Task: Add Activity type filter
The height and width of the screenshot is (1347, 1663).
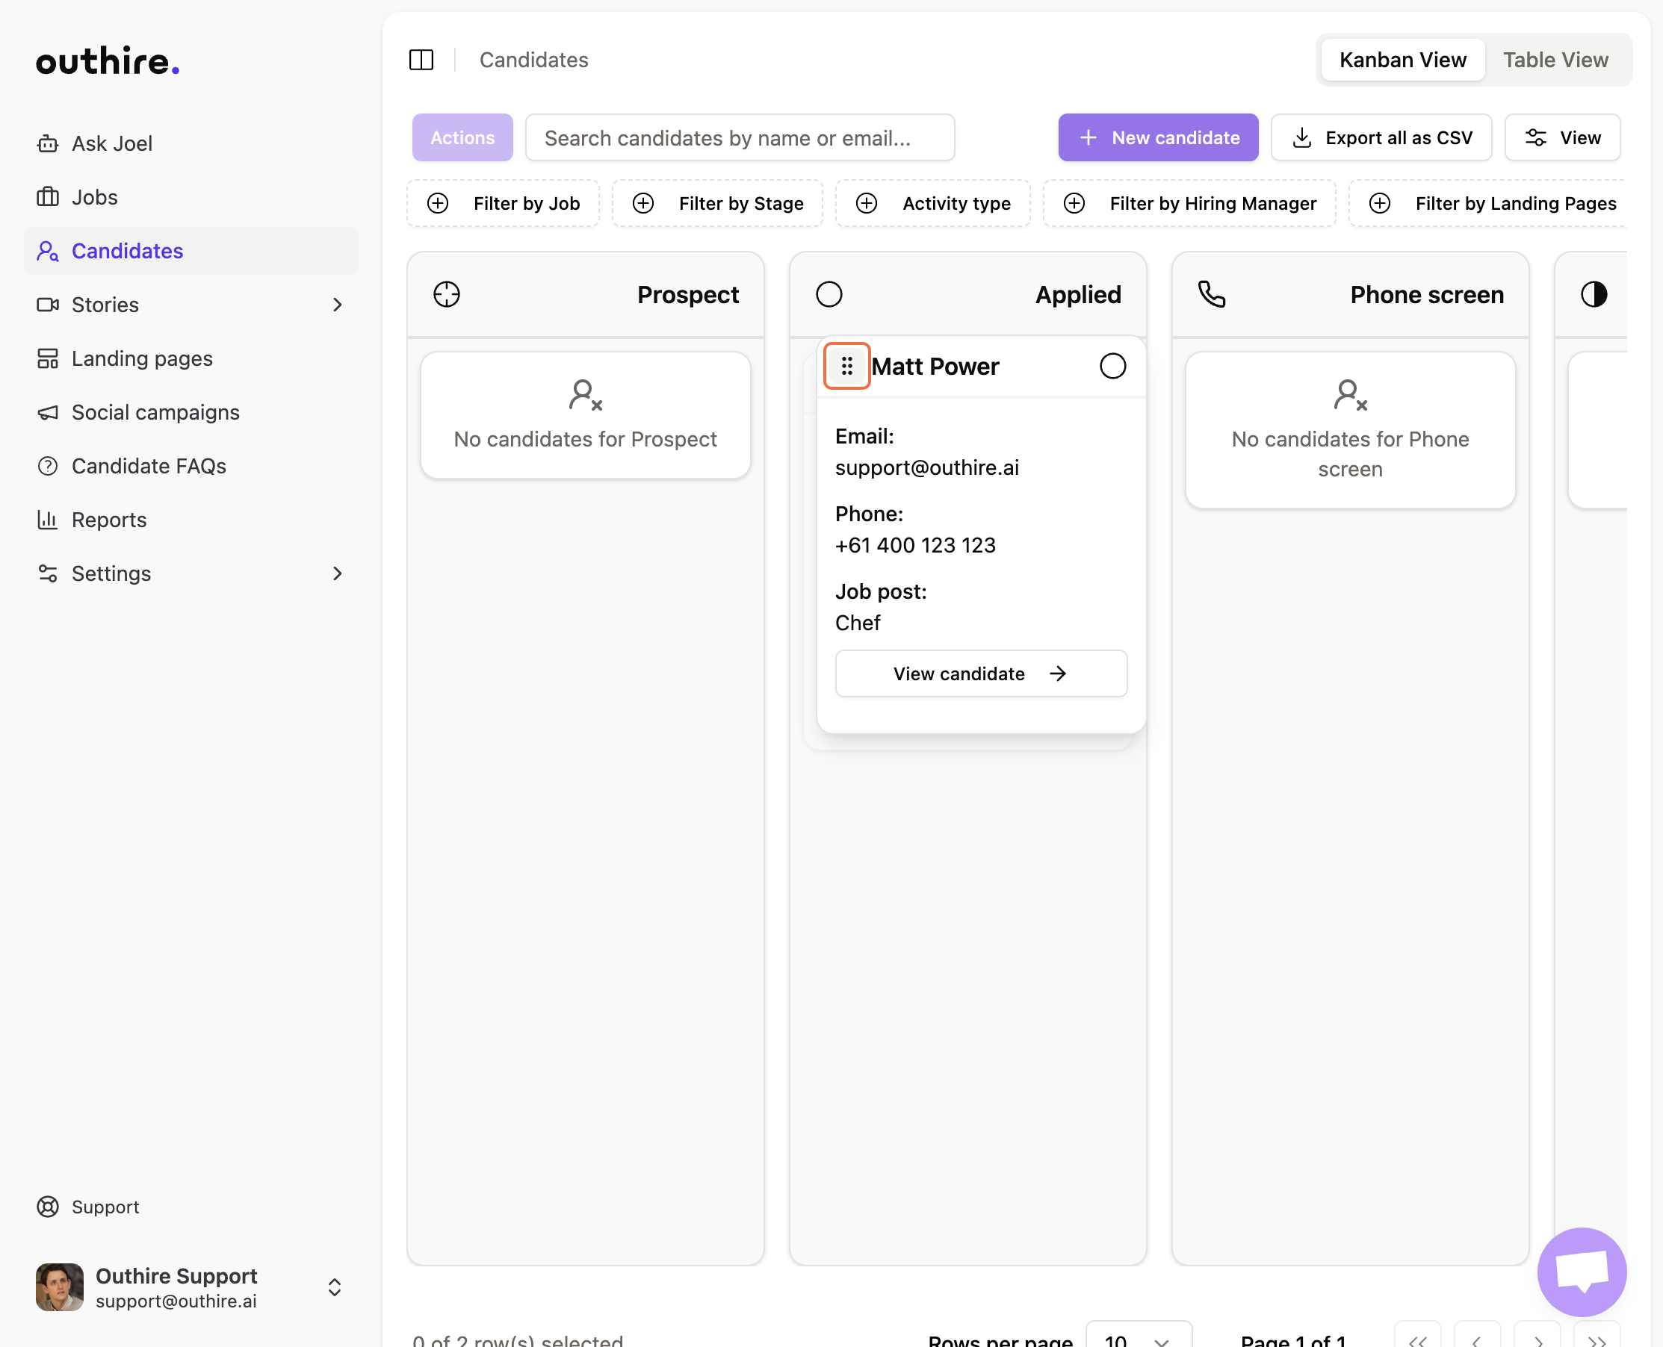Action: (x=932, y=203)
